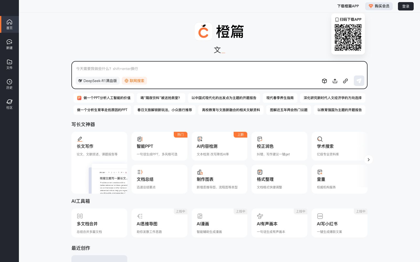This screenshot has width=420, height=262.
Task: Click the link attachment icon in the input box
Action: (x=345, y=81)
